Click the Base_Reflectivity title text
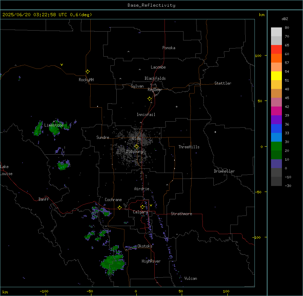Screen dimensions: 303x296 (x=151, y=5)
